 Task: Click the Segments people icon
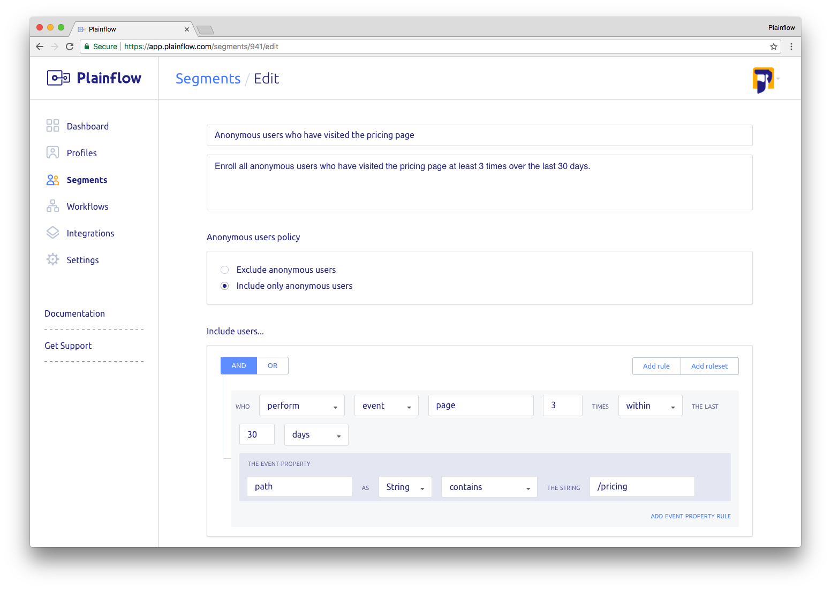(52, 180)
